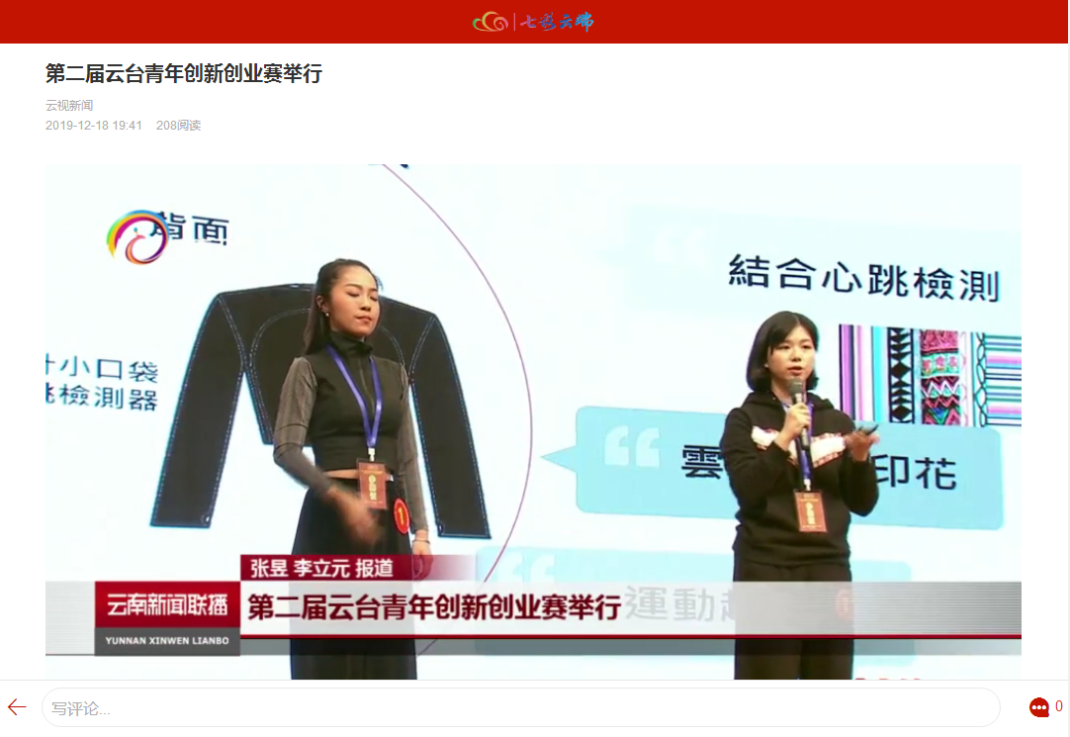Click the colorful ethnic pattern strip in the video
This screenshot has width=1070, height=737.
[x=930, y=375]
